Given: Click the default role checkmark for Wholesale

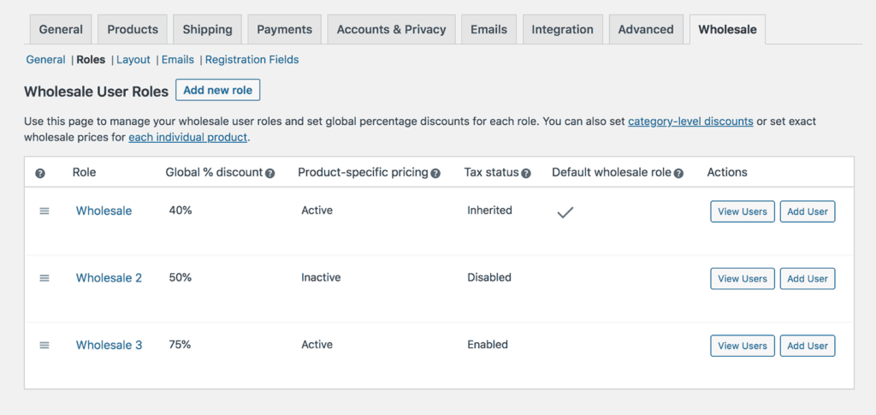Looking at the screenshot, I should click(565, 212).
